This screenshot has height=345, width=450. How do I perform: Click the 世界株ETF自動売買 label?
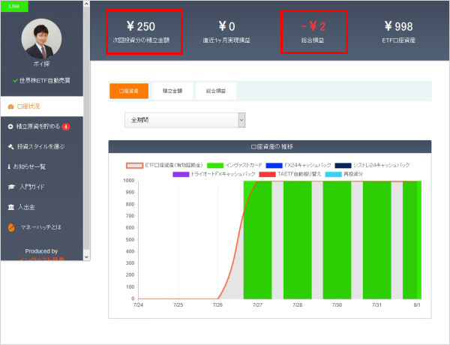click(x=45, y=81)
